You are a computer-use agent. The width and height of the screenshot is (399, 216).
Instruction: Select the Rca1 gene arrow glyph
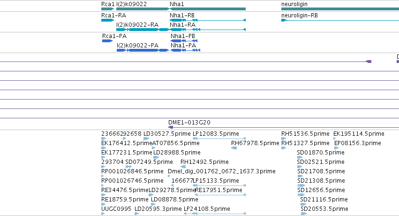[x=108, y=9]
